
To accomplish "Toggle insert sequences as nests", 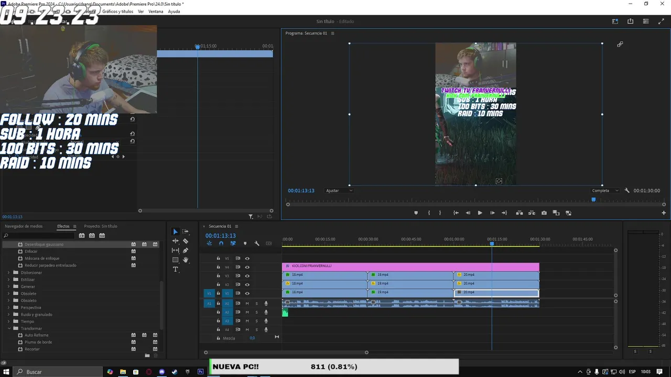I will point(209,243).
